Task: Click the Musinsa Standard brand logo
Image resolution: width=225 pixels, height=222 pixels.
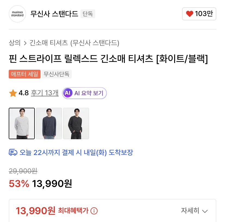Action: pyautogui.click(x=17, y=14)
